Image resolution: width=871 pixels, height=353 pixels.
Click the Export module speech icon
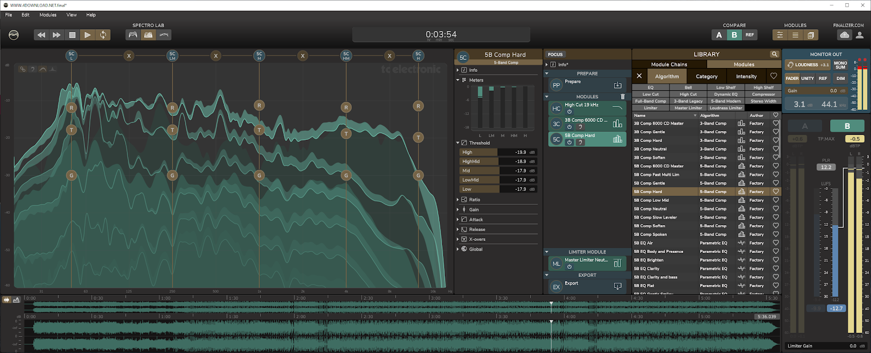click(x=617, y=286)
